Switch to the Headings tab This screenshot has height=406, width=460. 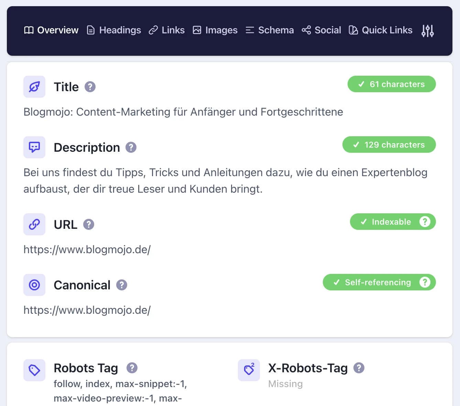[114, 30]
